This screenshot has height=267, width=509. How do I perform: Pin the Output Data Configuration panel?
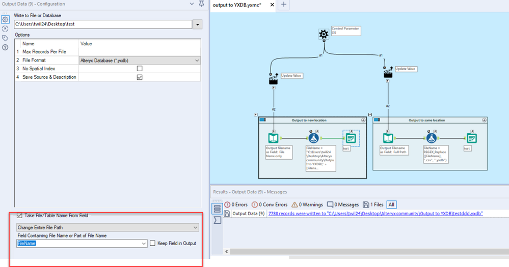click(202, 4)
